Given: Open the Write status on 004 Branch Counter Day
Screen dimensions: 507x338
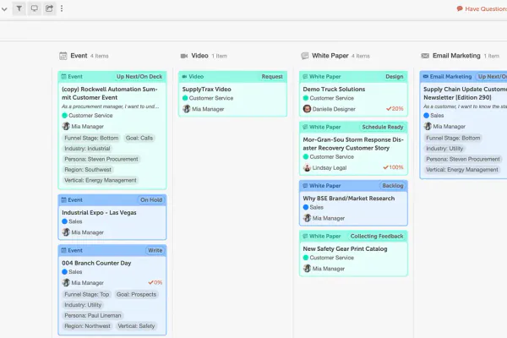Looking at the screenshot, I should click(155, 250).
